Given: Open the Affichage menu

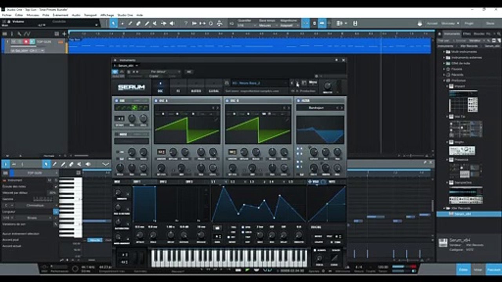Looking at the screenshot, I should pyautogui.click(x=107, y=15).
